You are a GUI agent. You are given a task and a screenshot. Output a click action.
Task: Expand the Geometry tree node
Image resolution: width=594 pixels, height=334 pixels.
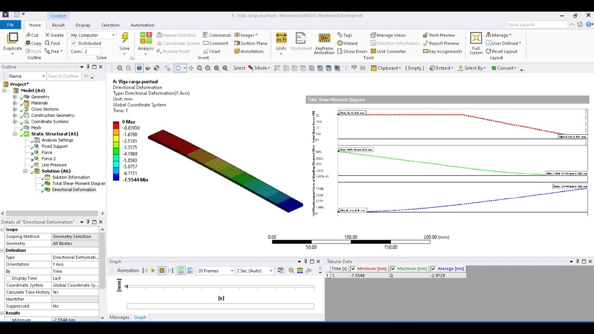[x=15, y=97]
